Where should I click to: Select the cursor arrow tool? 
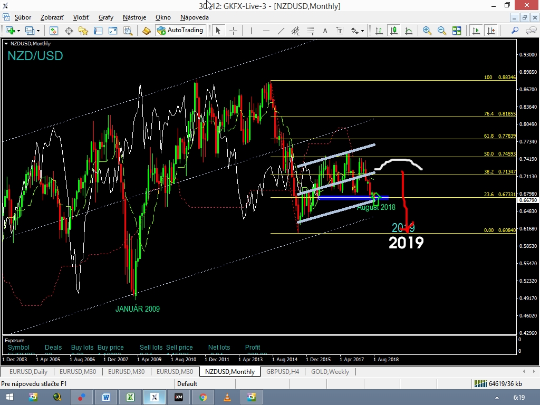(218, 31)
